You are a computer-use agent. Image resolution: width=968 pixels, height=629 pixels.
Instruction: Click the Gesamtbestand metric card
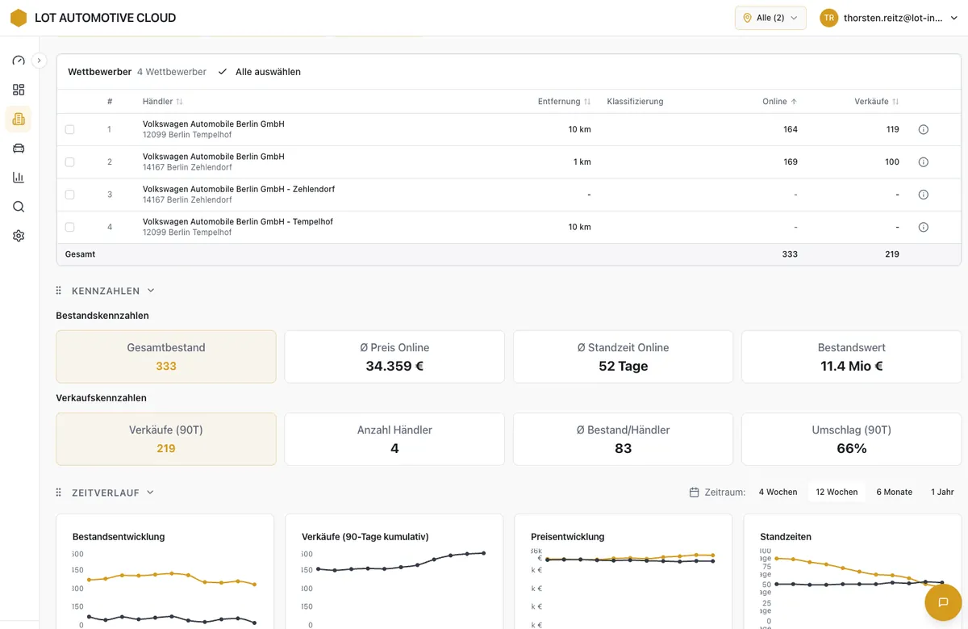point(166,356)
